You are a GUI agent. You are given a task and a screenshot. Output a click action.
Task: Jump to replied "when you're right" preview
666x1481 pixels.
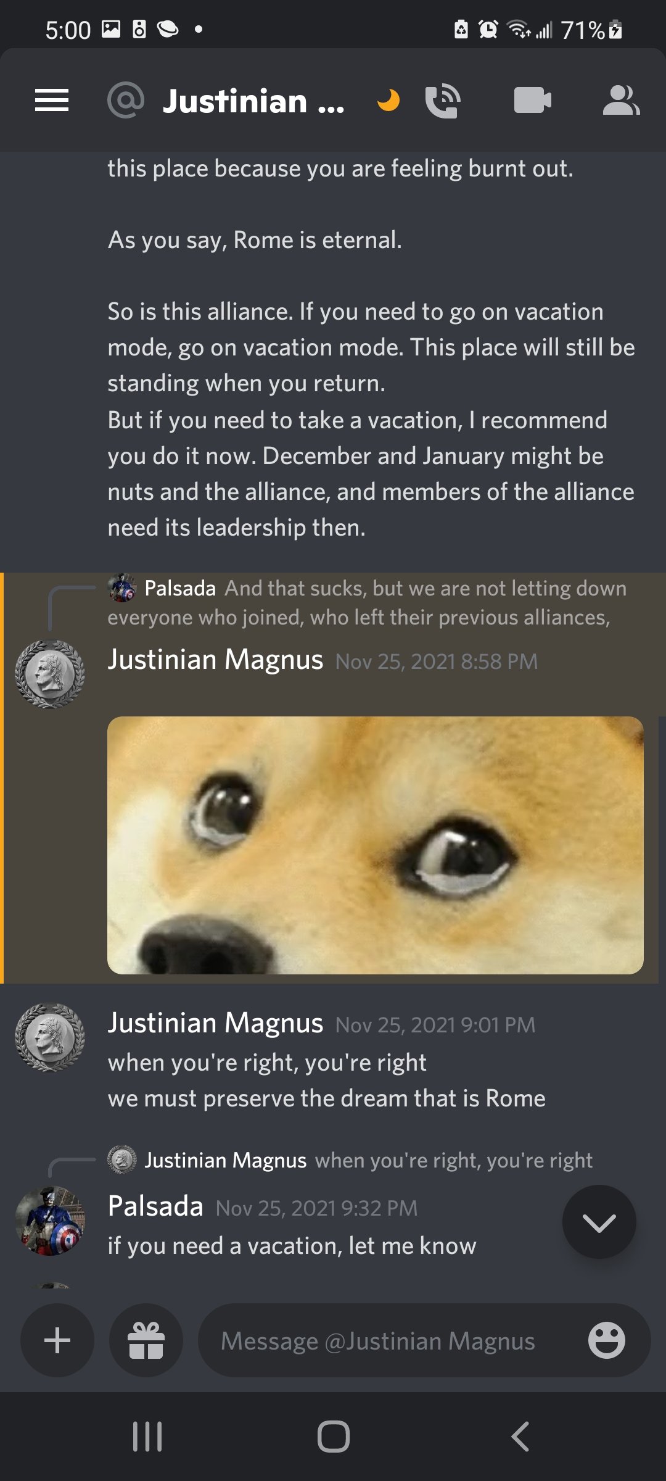point(350,1160)
